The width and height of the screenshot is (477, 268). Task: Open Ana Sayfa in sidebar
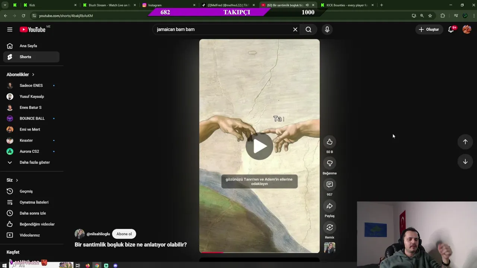(31, 46)
